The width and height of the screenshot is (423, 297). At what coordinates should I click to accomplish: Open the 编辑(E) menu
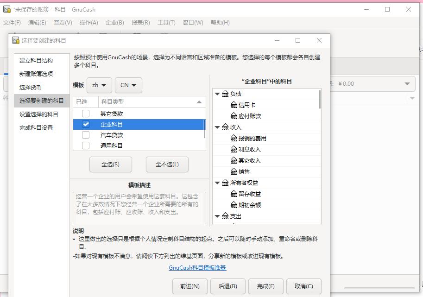[x=37, y=23]
